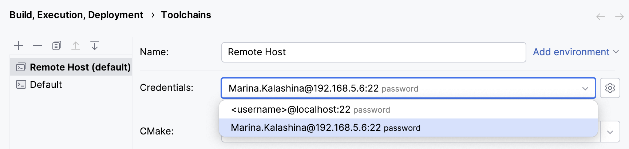Open SSH configurations gear button
The width and height of the screenshot is (629, 149).
coord(610,88)
